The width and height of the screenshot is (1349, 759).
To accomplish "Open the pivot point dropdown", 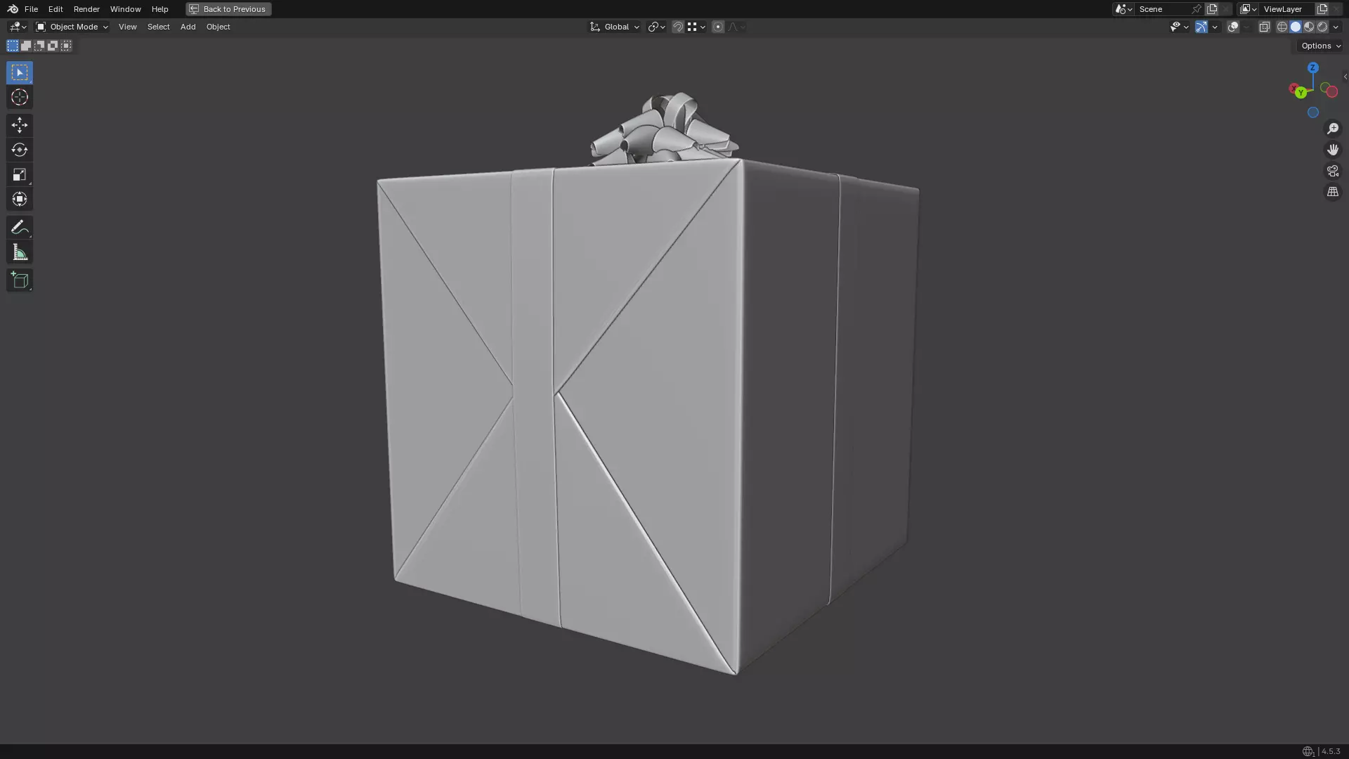I will (657, 27).
